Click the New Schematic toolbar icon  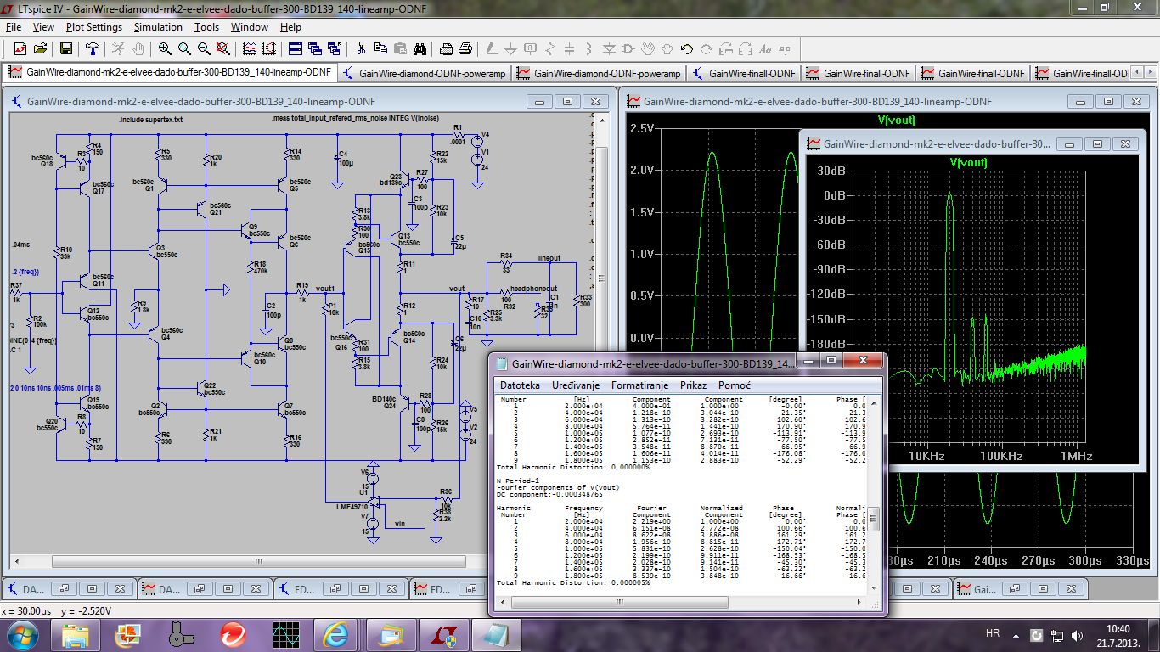click(20, 48)
